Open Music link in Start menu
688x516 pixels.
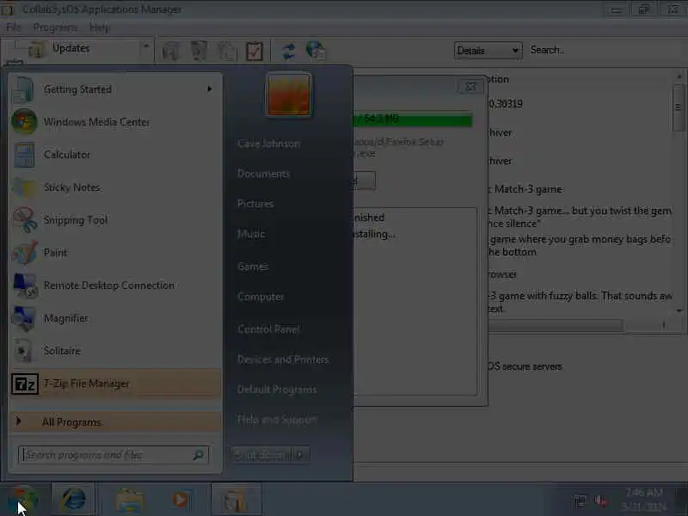(x=251, y=234)
